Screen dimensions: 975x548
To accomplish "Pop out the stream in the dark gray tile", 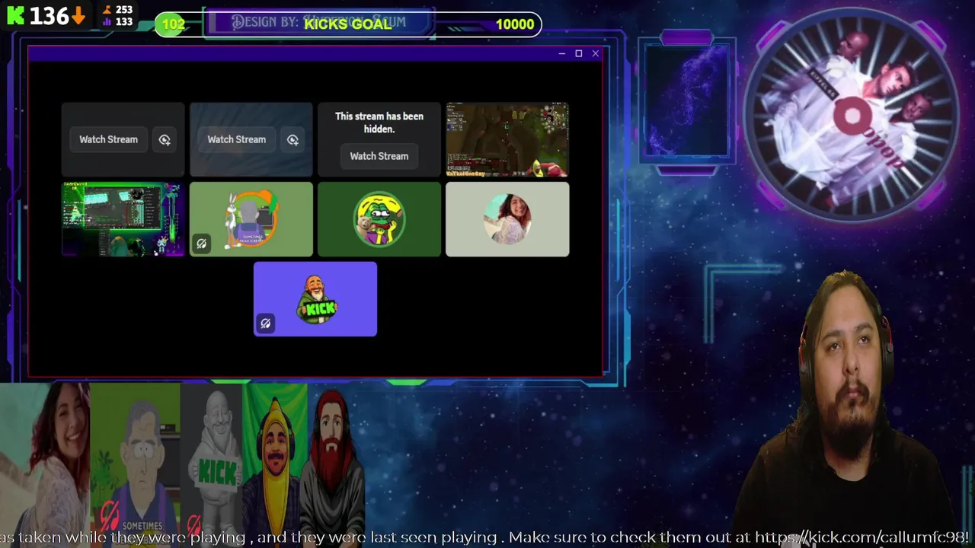I will pyautogui.click(x=165, y=139).
